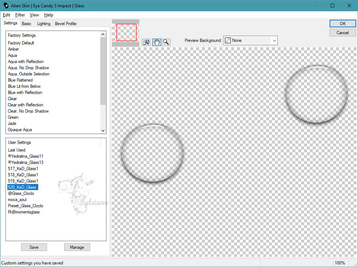This screenshot has width=358, height=267.
Task: Select Blue Lit from Below preset
Action: click(x=24, y=86)
